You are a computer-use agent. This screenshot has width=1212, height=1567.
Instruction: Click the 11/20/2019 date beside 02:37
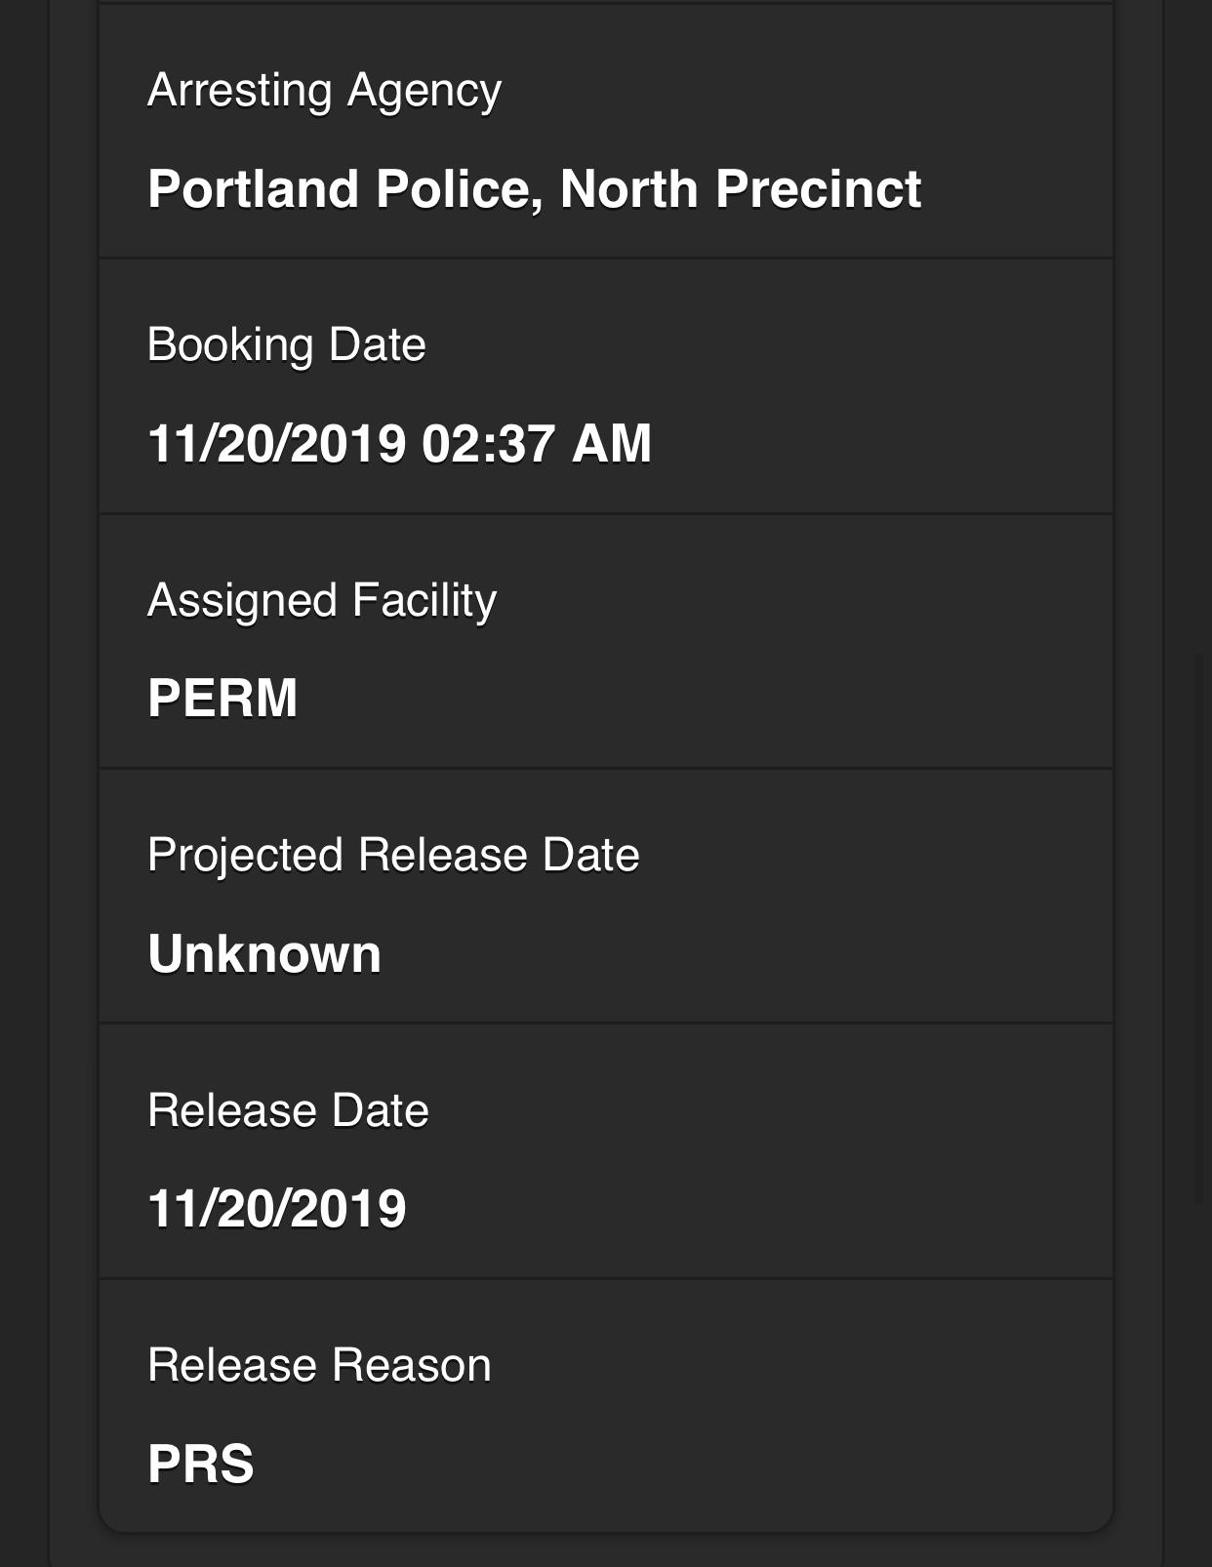click(276, 443)
